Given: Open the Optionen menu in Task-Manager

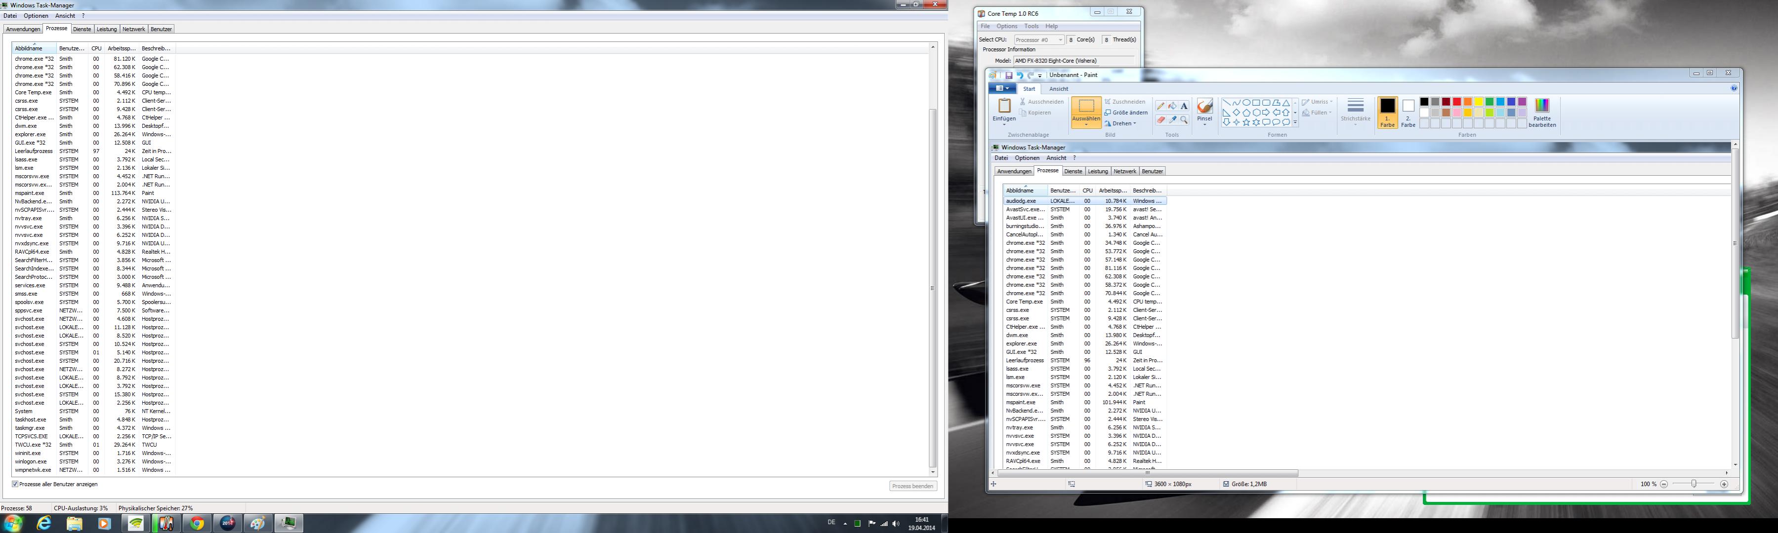Looking at the screenshot, I should pos(36,16).
